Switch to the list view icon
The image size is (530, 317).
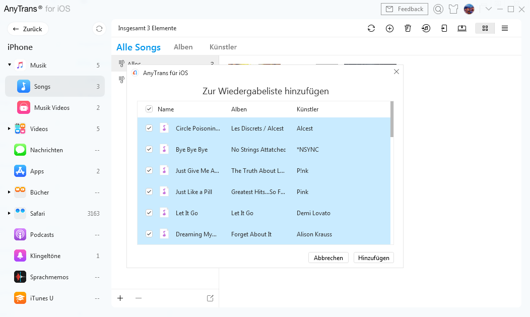(504, 29)
